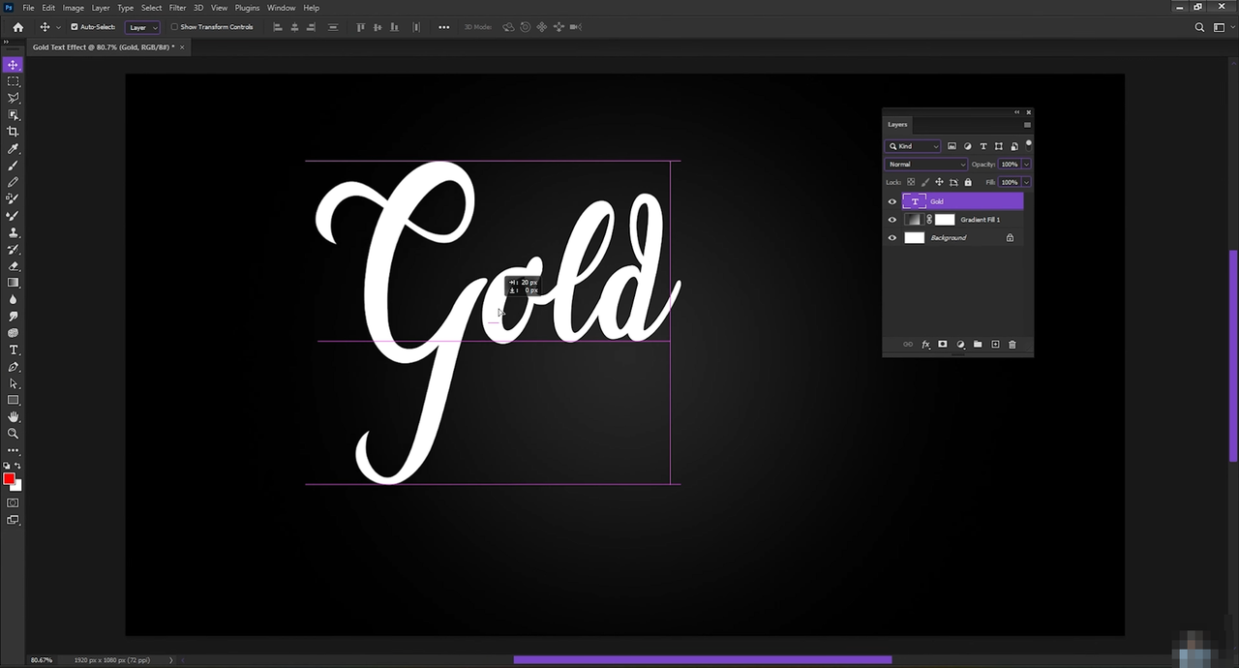Open the Search icon at top right

click(x=1200, y=27)
